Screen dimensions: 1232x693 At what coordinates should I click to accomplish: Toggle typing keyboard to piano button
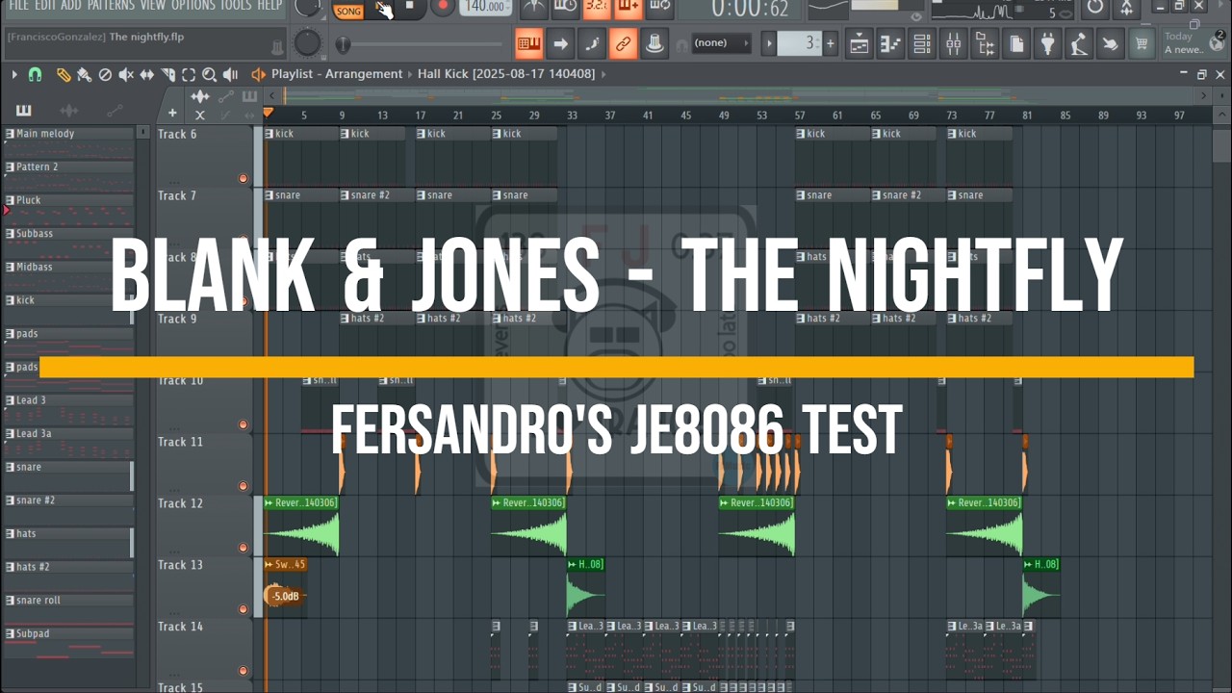528,43
